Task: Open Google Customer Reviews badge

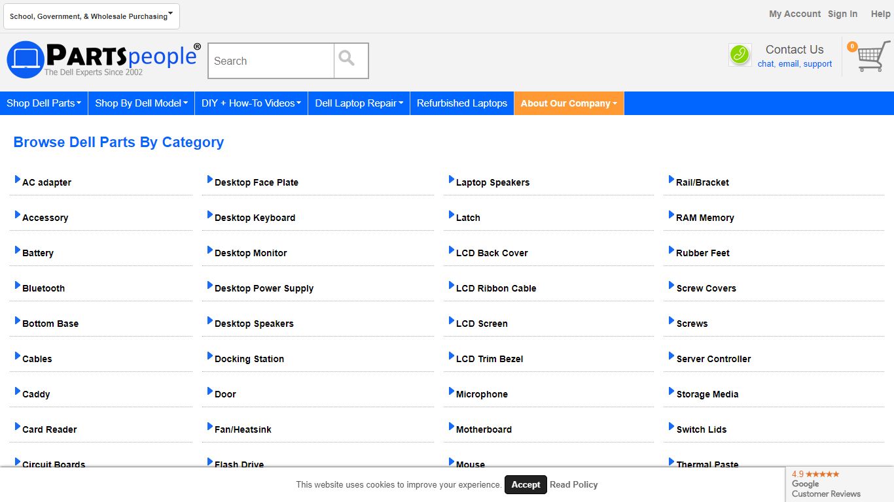Action: 840,484
